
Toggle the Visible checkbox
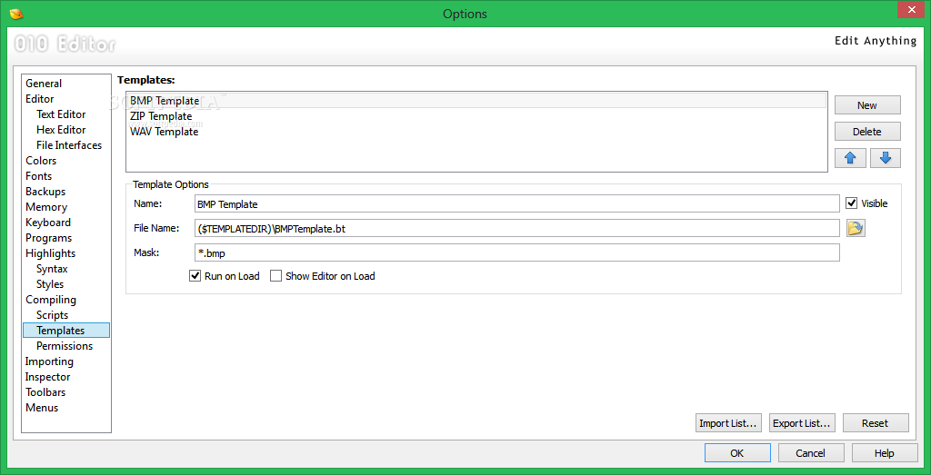[851, 203]
